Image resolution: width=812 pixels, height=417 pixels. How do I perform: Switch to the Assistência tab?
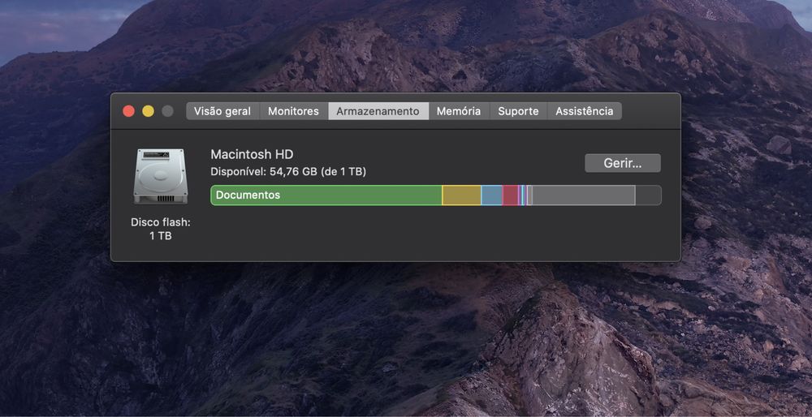(584, 111)
